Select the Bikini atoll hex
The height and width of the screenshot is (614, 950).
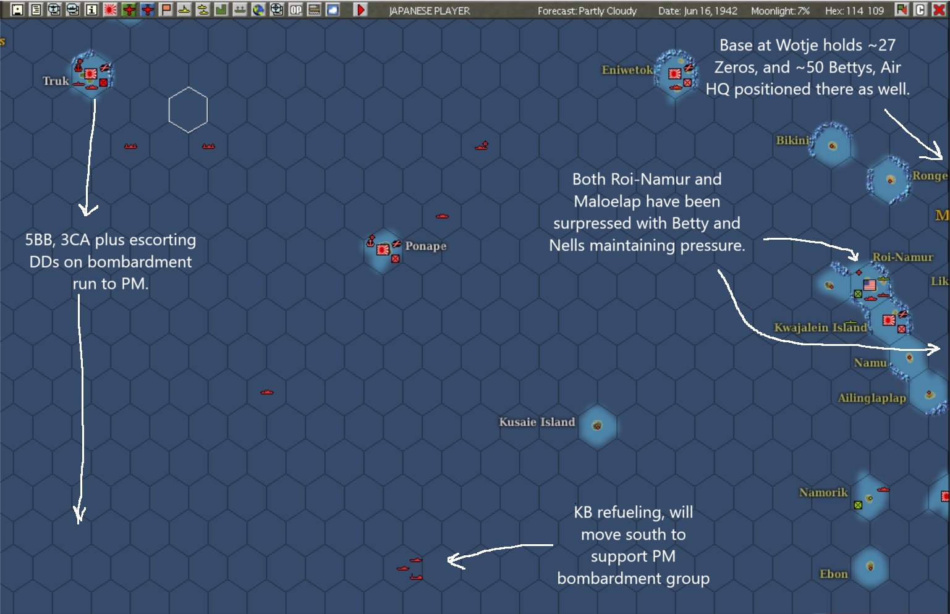[x=832, y=146]
